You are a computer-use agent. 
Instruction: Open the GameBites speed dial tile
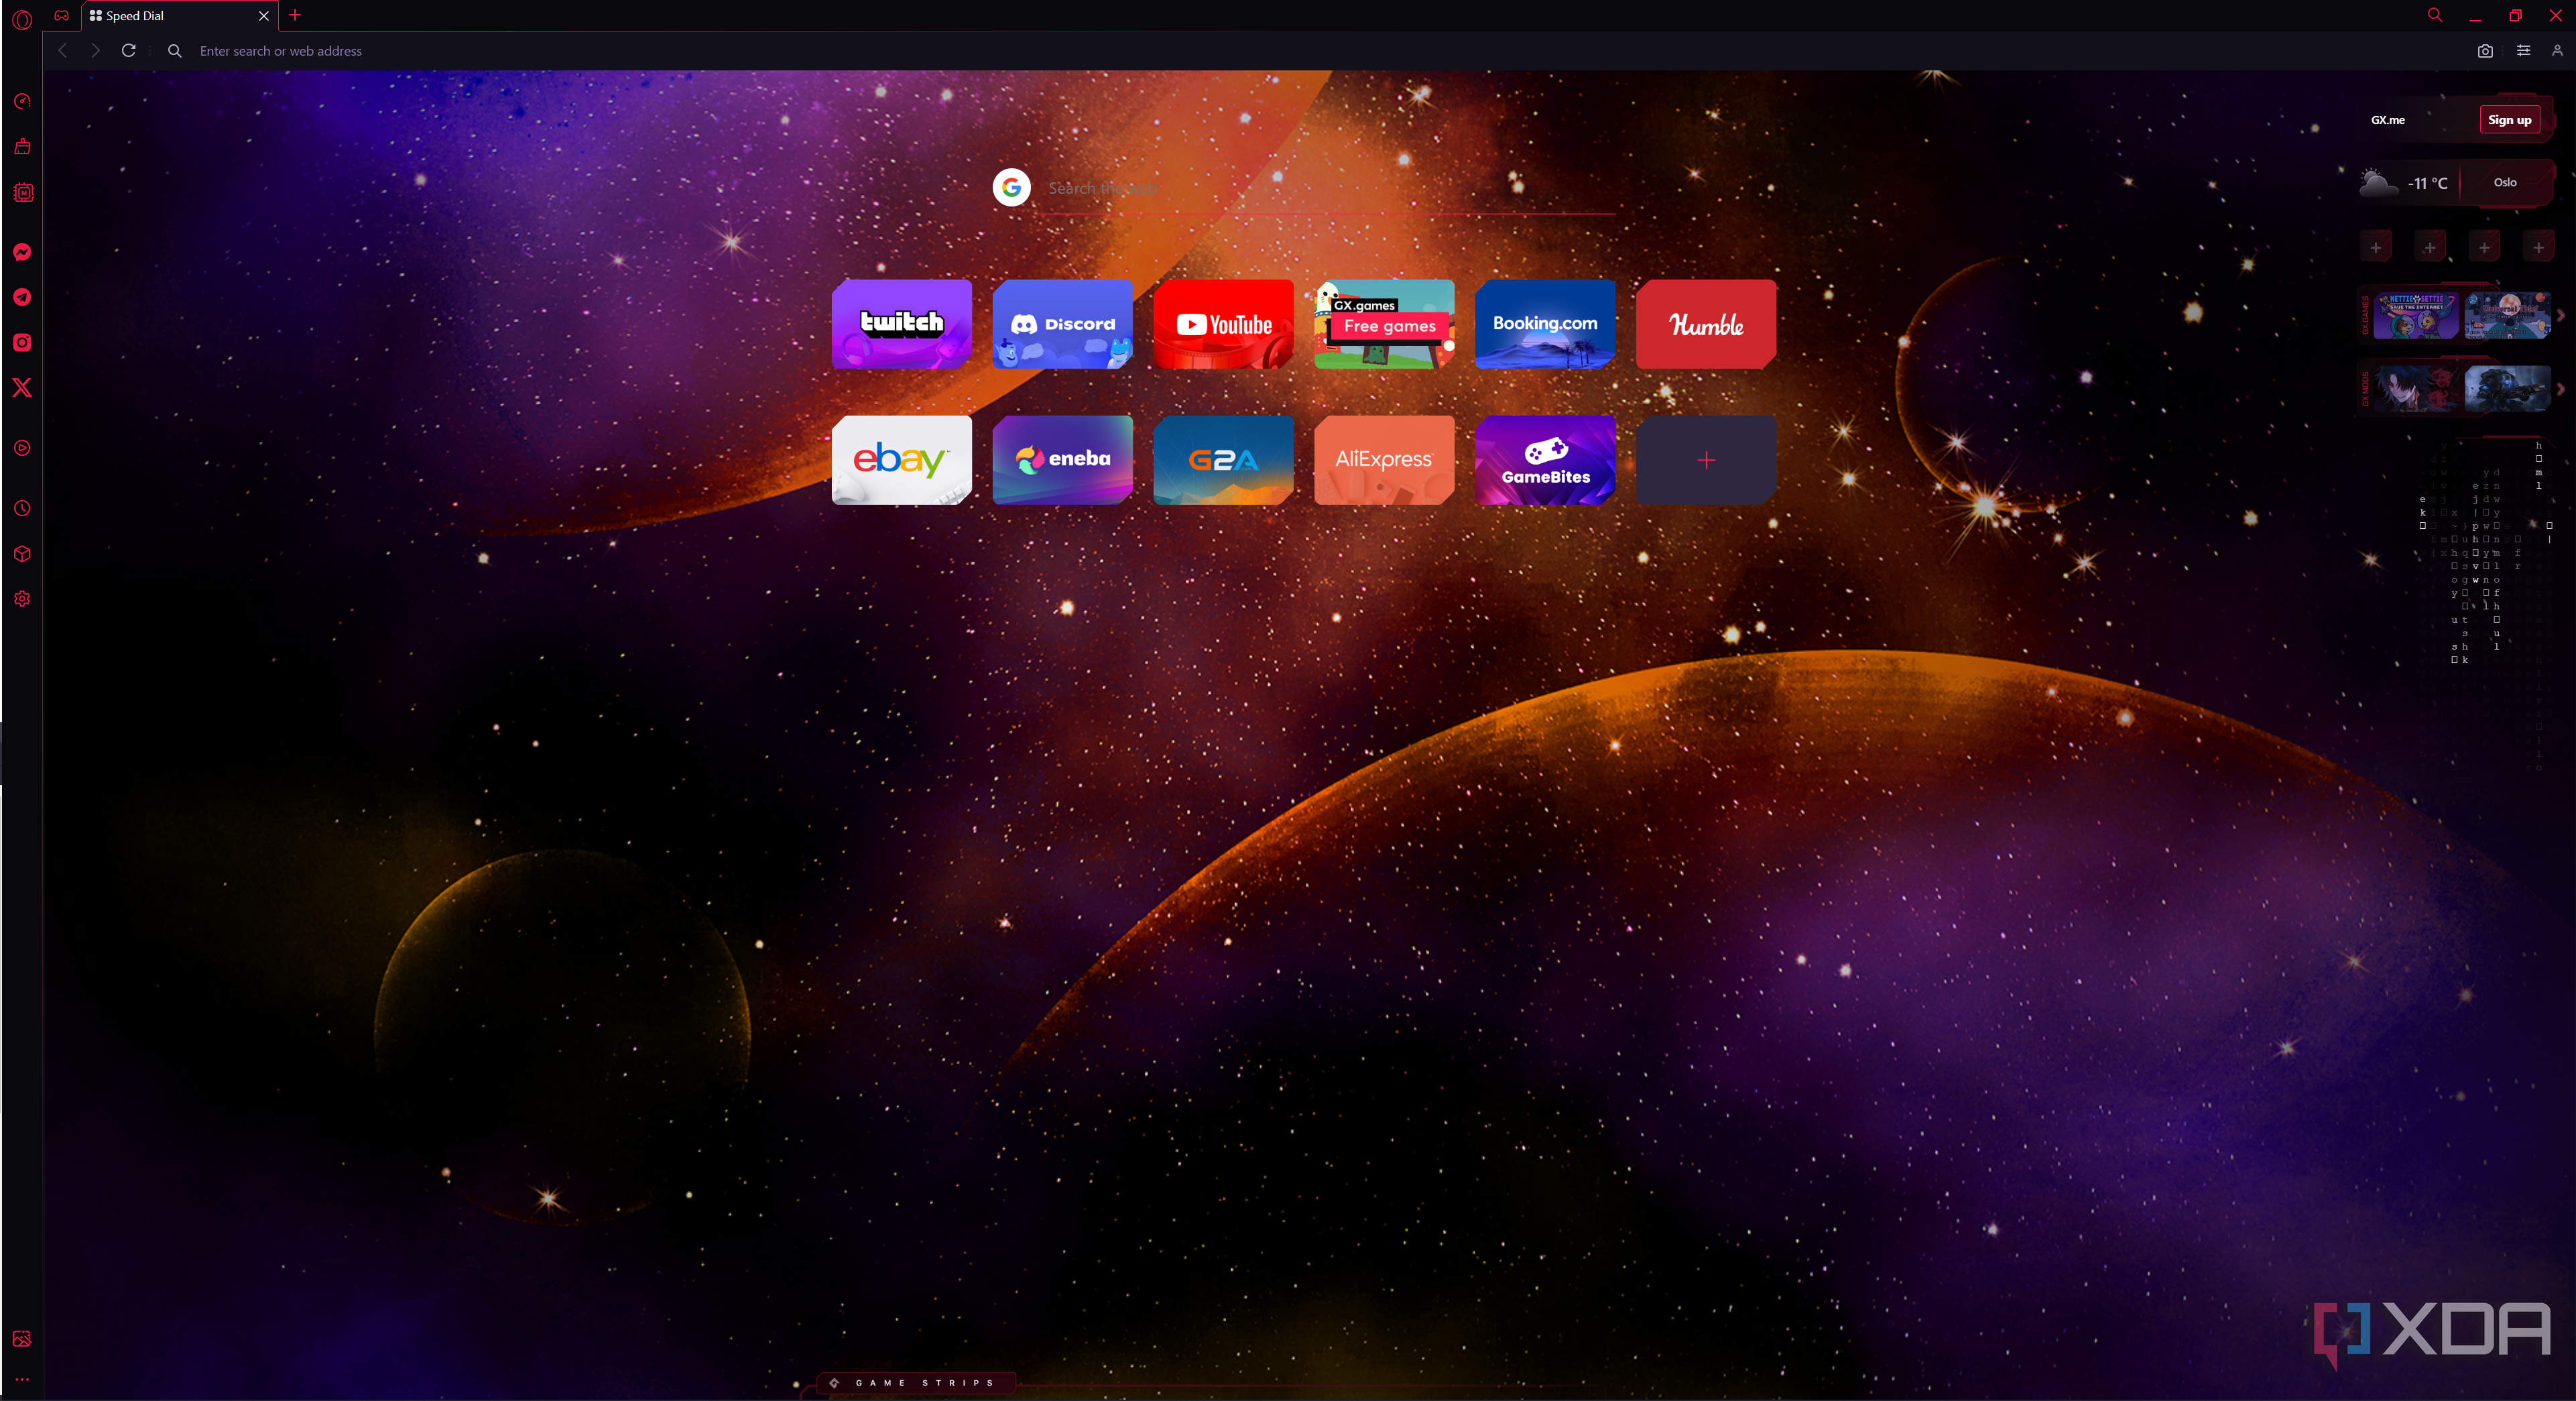coord(1546,460)
